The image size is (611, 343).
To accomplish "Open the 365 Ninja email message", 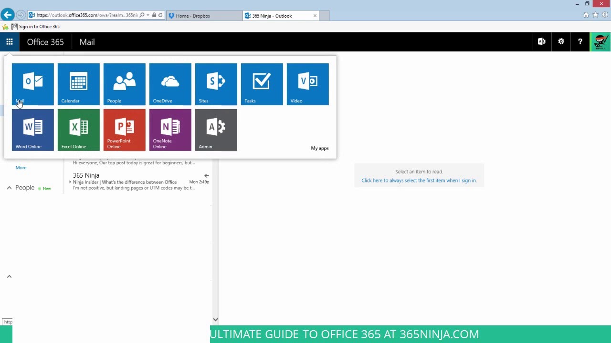I will (141, 182).
